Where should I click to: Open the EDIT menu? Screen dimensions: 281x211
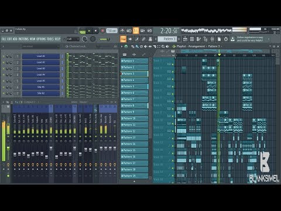tap(9, 39)
